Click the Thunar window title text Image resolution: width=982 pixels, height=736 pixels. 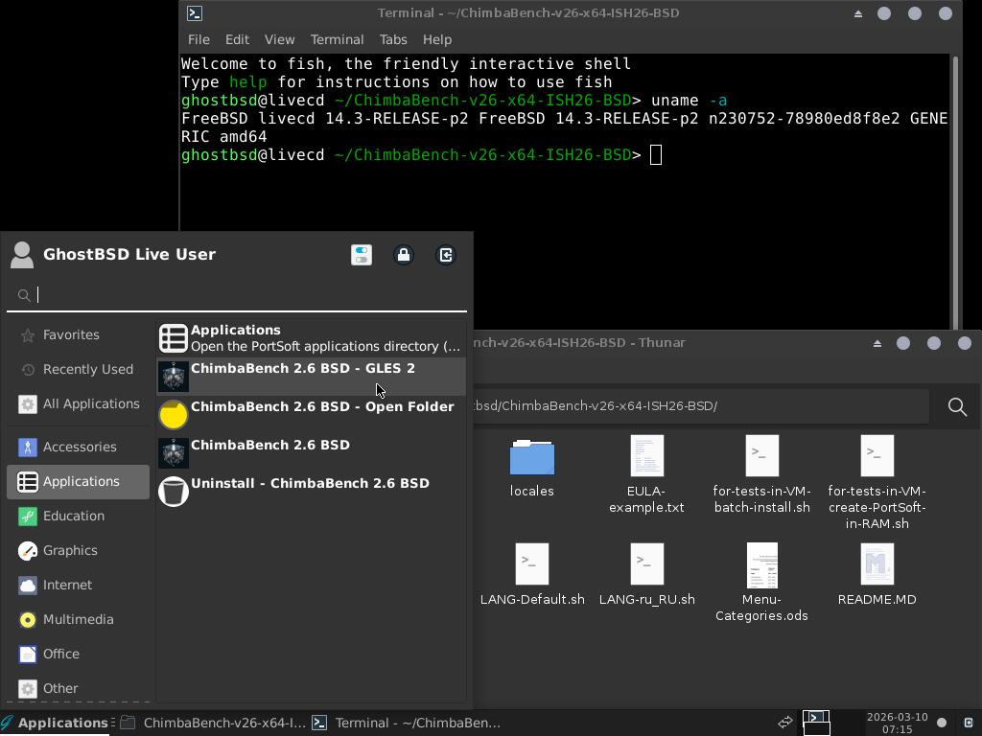coord(580,343)
